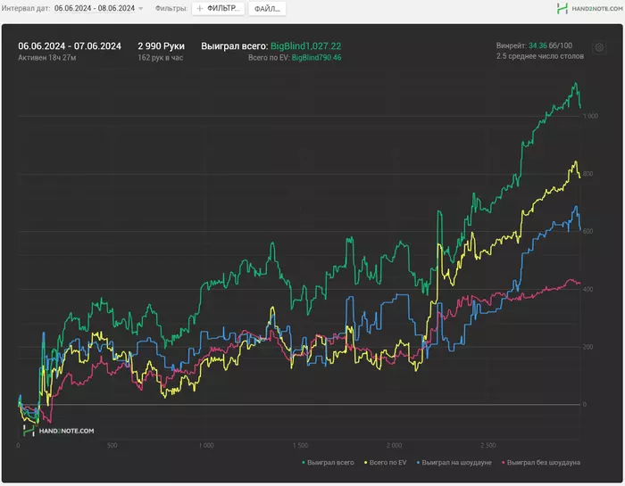Add a filter with the ФИЛЬТР button
The height and width of the screenshot is (486, 625).
219,8
